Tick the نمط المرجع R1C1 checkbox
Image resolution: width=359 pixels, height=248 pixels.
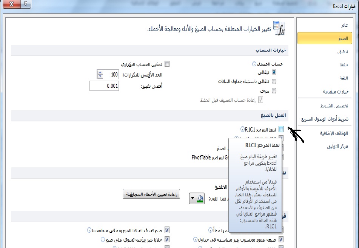(x=281, y=129)
